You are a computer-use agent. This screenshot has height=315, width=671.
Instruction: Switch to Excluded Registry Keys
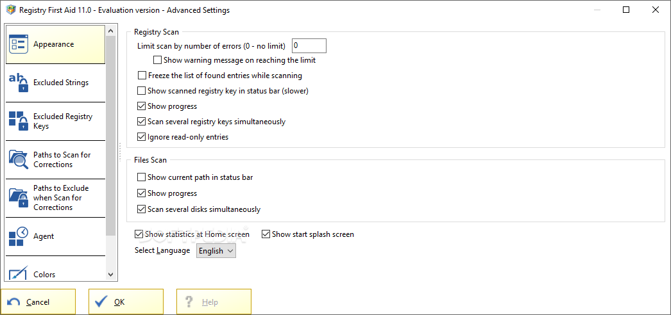click(x=55, y=121)
